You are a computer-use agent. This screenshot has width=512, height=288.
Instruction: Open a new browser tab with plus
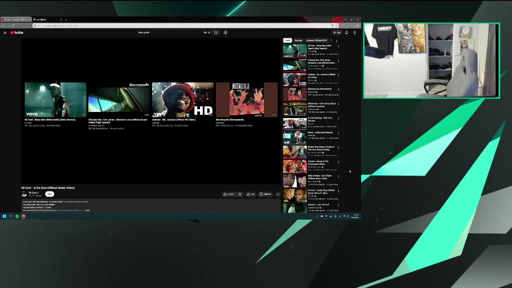(66, 20)
